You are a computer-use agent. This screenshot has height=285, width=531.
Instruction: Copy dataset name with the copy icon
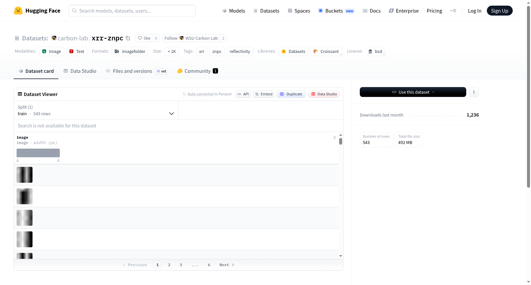coord(128,38)
